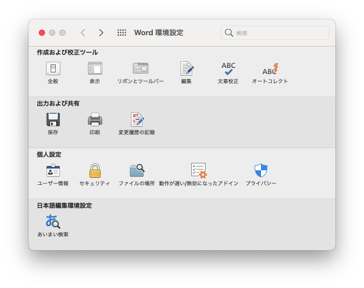
Task: Open the プライバシー shield icon
Action: pyautogui.click(x=261, y=170)
